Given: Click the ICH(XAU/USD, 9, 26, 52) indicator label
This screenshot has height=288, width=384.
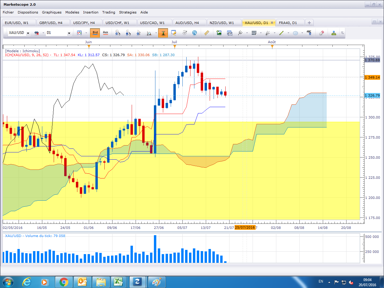Looking at the screenshot, I should click(27, 55).
